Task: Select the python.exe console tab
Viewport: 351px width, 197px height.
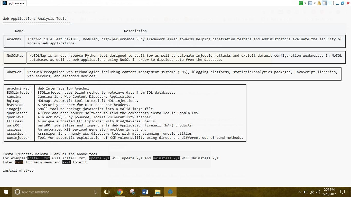Action: pyautogui.click(x=14, y=3)
